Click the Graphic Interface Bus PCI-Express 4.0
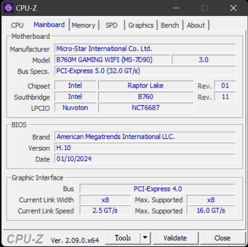 (158, 189)
